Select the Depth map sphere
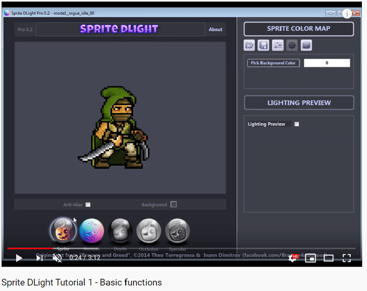 [120, 231]
